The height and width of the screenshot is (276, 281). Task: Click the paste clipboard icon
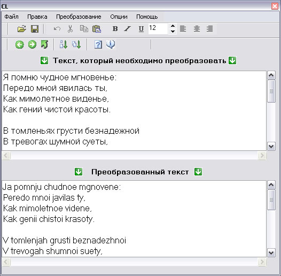click(x=97, y=29)
